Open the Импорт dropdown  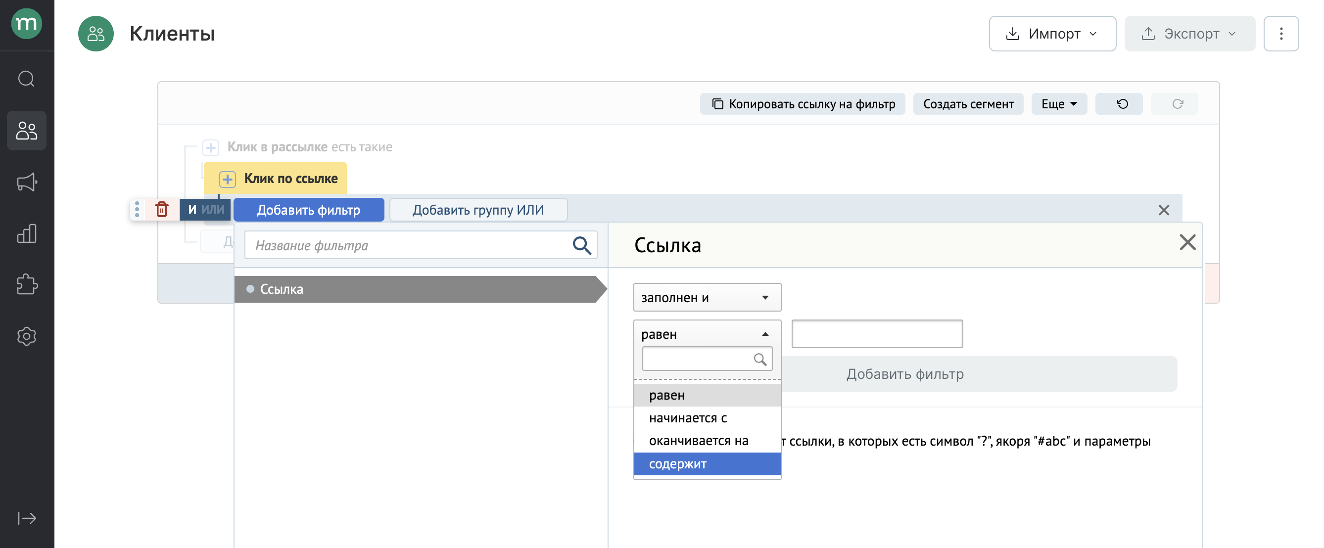pos(1052,34)
